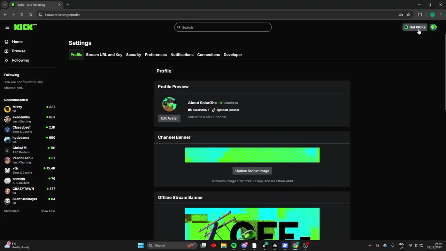Viewport: 446px width, 251px height.
Task: Click the Windows taskbar search box
Action: [x=172, y=245]
